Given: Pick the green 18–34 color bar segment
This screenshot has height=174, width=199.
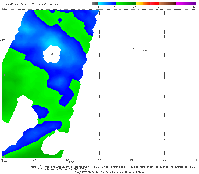Looking at the screenshot, I should [x=126, y=3].
